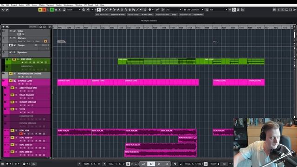Viewport: 297px width, 167px height.
Task: Open track search magnifier in track list
Action: 50,27
